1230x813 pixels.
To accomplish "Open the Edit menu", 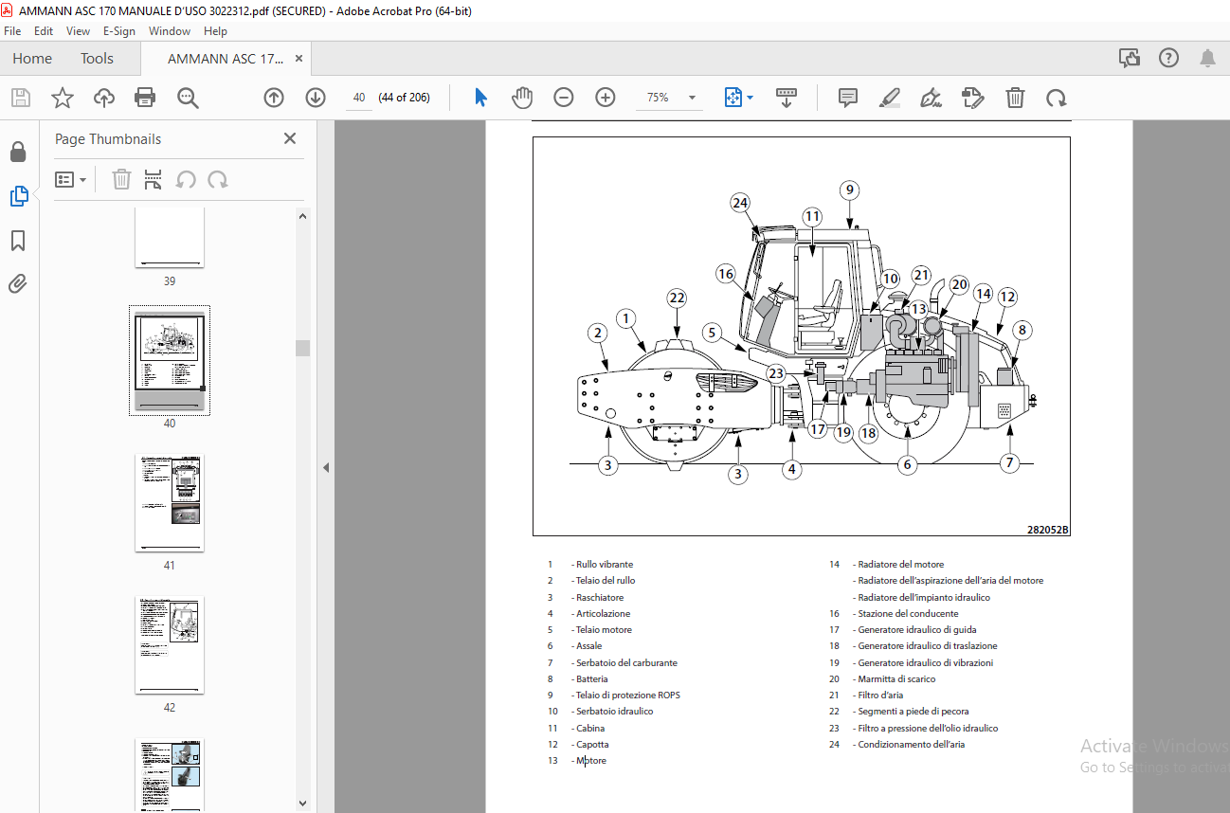I will point(44,31).
